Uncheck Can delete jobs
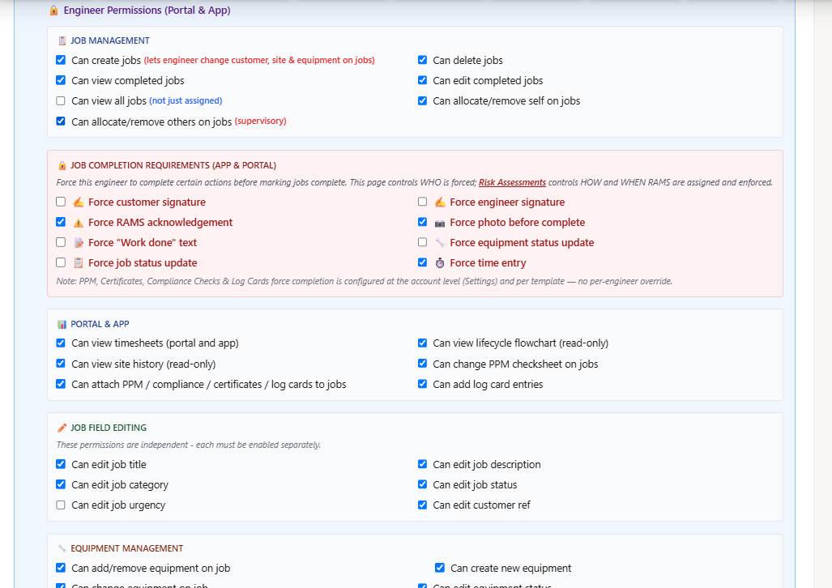Image resolution: width=832 pixels, height=588 pixels. (422, 60)
